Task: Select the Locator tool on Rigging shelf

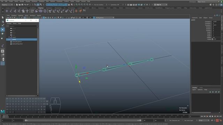Action: (x=7, y=11)
